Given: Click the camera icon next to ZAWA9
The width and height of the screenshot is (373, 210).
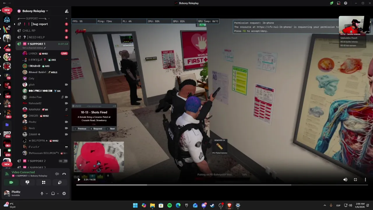Looking at the screenshot, I should [66, 134].
